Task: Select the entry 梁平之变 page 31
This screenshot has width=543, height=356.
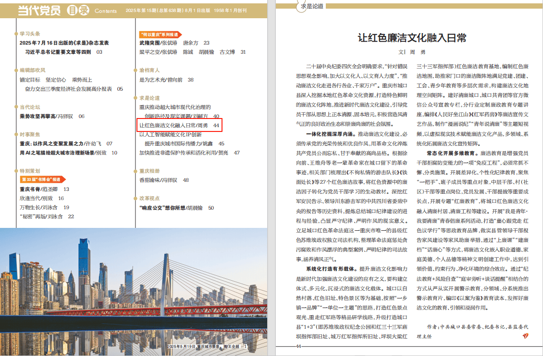Action: (x=193, y=52)
